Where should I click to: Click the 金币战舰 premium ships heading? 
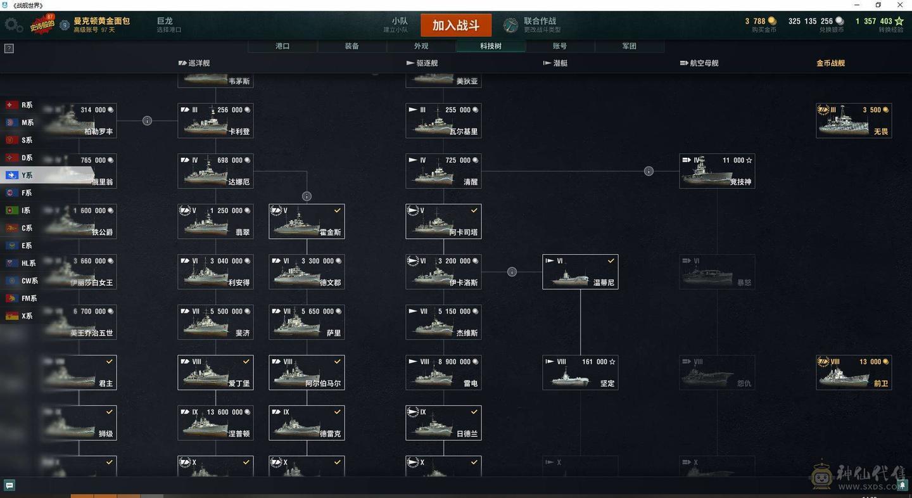[x=831, y=63]
